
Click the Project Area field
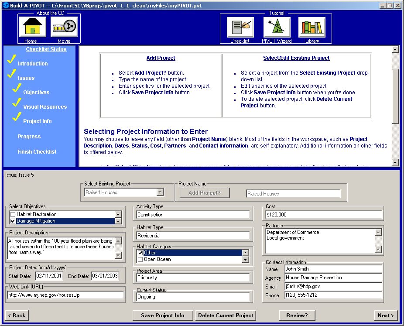[193, 278]
